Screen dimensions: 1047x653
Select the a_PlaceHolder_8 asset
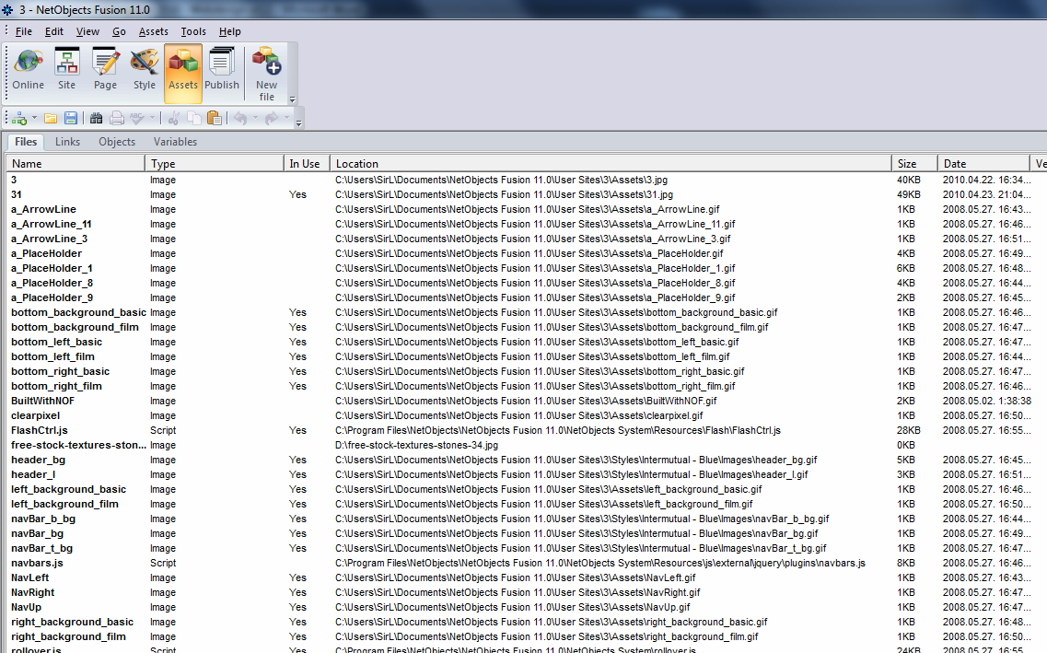(52, 283)
